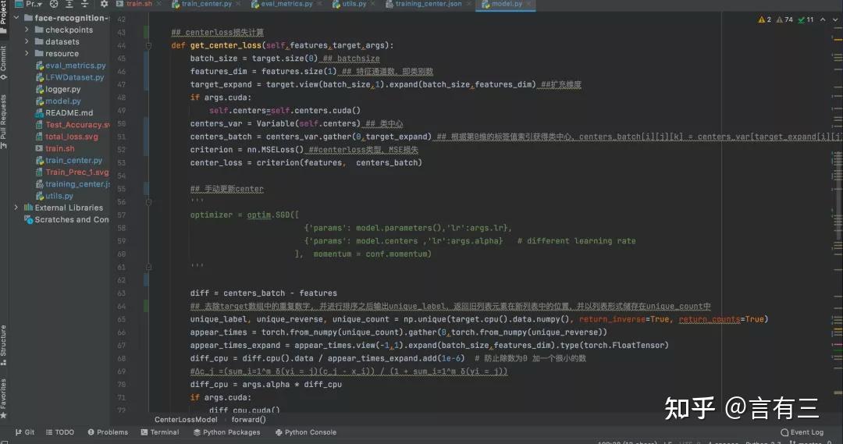Expand External Libraries node

tap(16, 208)
